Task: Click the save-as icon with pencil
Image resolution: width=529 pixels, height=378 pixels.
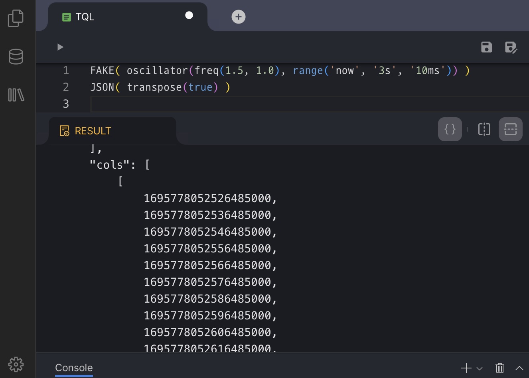Action: click(511, 47)
